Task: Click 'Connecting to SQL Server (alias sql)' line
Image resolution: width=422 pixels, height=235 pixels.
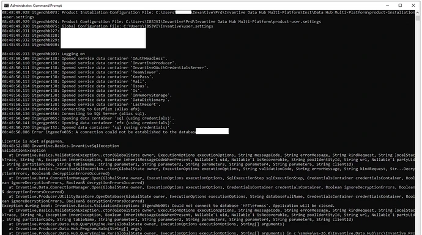Action: 74,114
